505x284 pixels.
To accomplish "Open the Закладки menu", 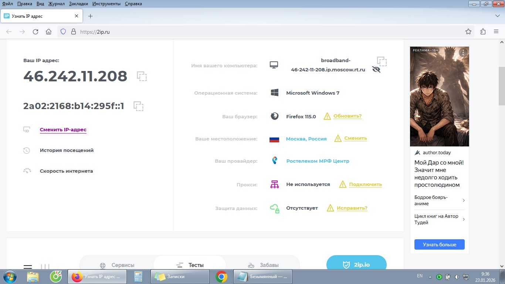I will pos(79,4).
